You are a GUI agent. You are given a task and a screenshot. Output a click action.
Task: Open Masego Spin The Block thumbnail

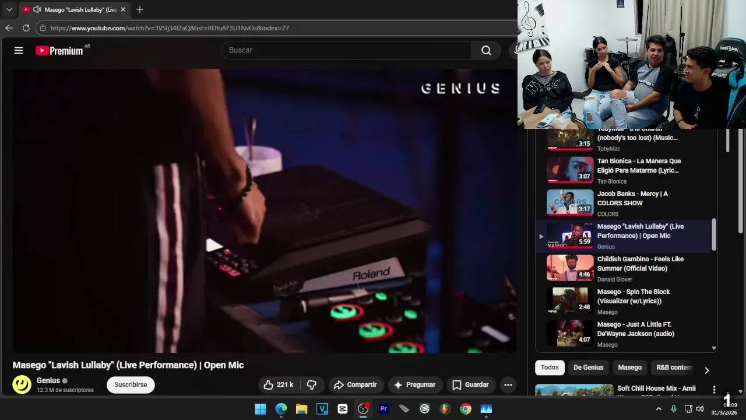click(x=570, y=300)
